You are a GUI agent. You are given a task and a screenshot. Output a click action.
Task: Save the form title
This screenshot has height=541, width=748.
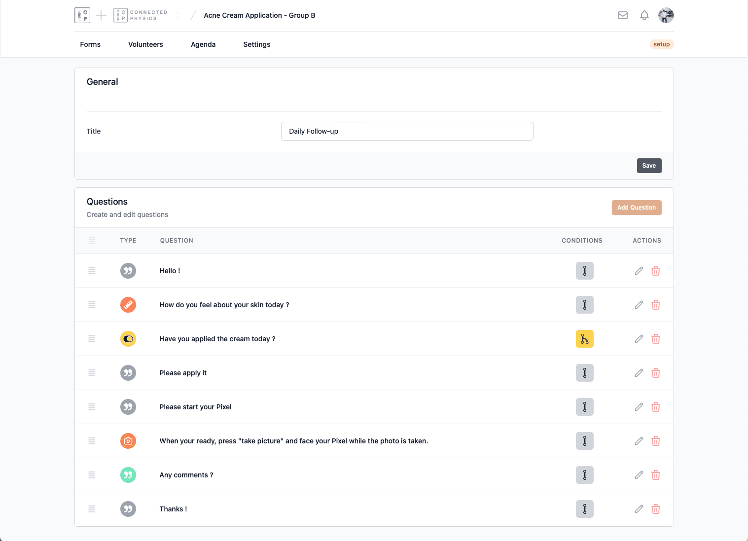pyautogui.click(x=649, y=165)
